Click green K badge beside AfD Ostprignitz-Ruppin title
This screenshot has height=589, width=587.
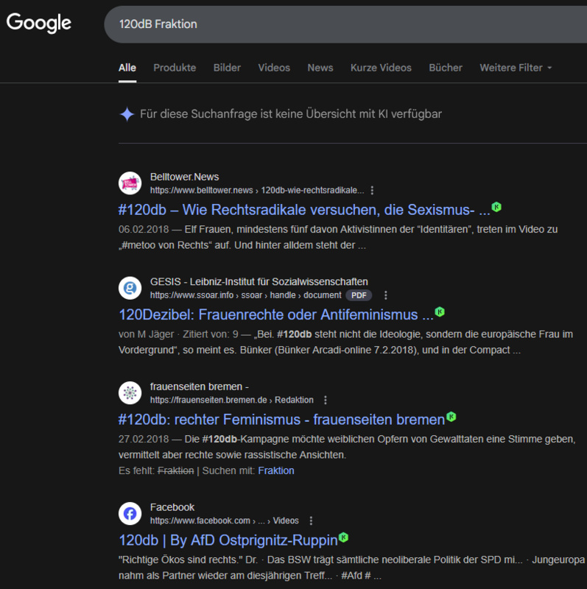tap(343, 537)
